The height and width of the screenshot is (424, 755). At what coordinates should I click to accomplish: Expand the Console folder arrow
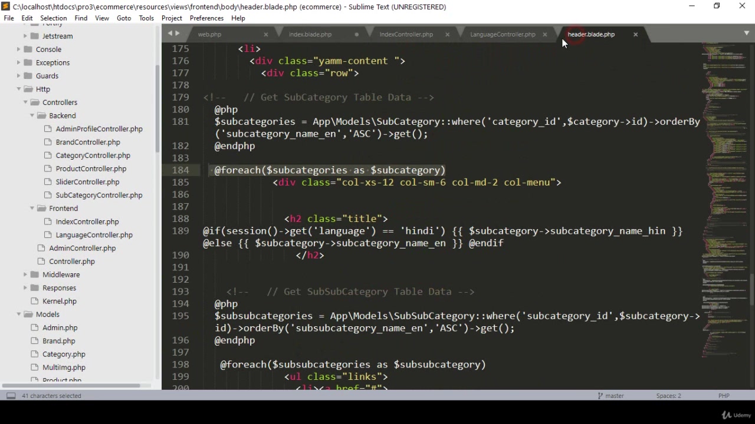click(19, 49)
